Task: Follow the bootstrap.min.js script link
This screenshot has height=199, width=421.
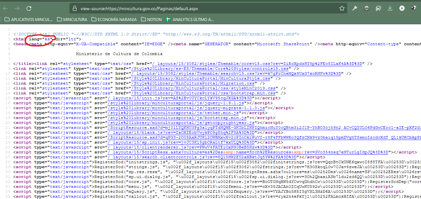Action: [177, 118]
